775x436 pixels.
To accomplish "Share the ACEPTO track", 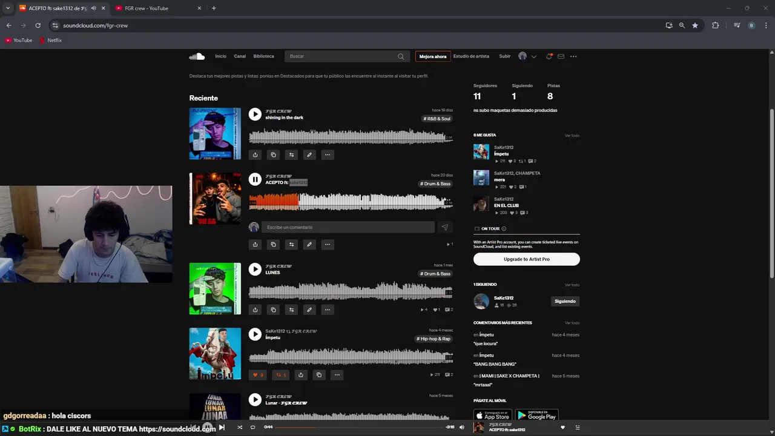I will (255, 245).
